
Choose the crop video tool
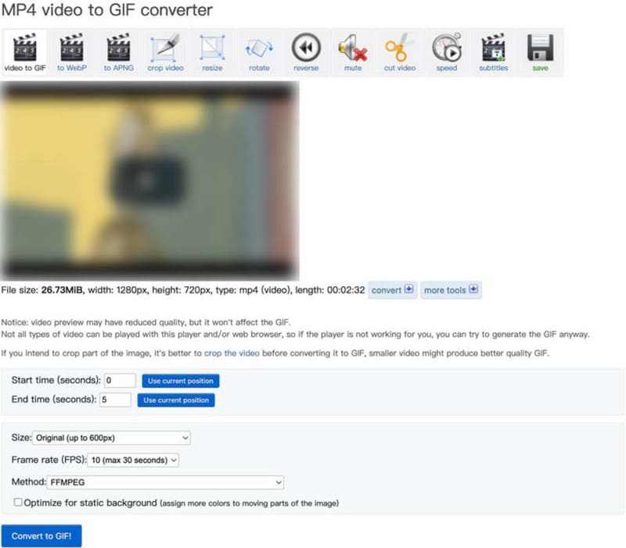click(x=165, y=52)
